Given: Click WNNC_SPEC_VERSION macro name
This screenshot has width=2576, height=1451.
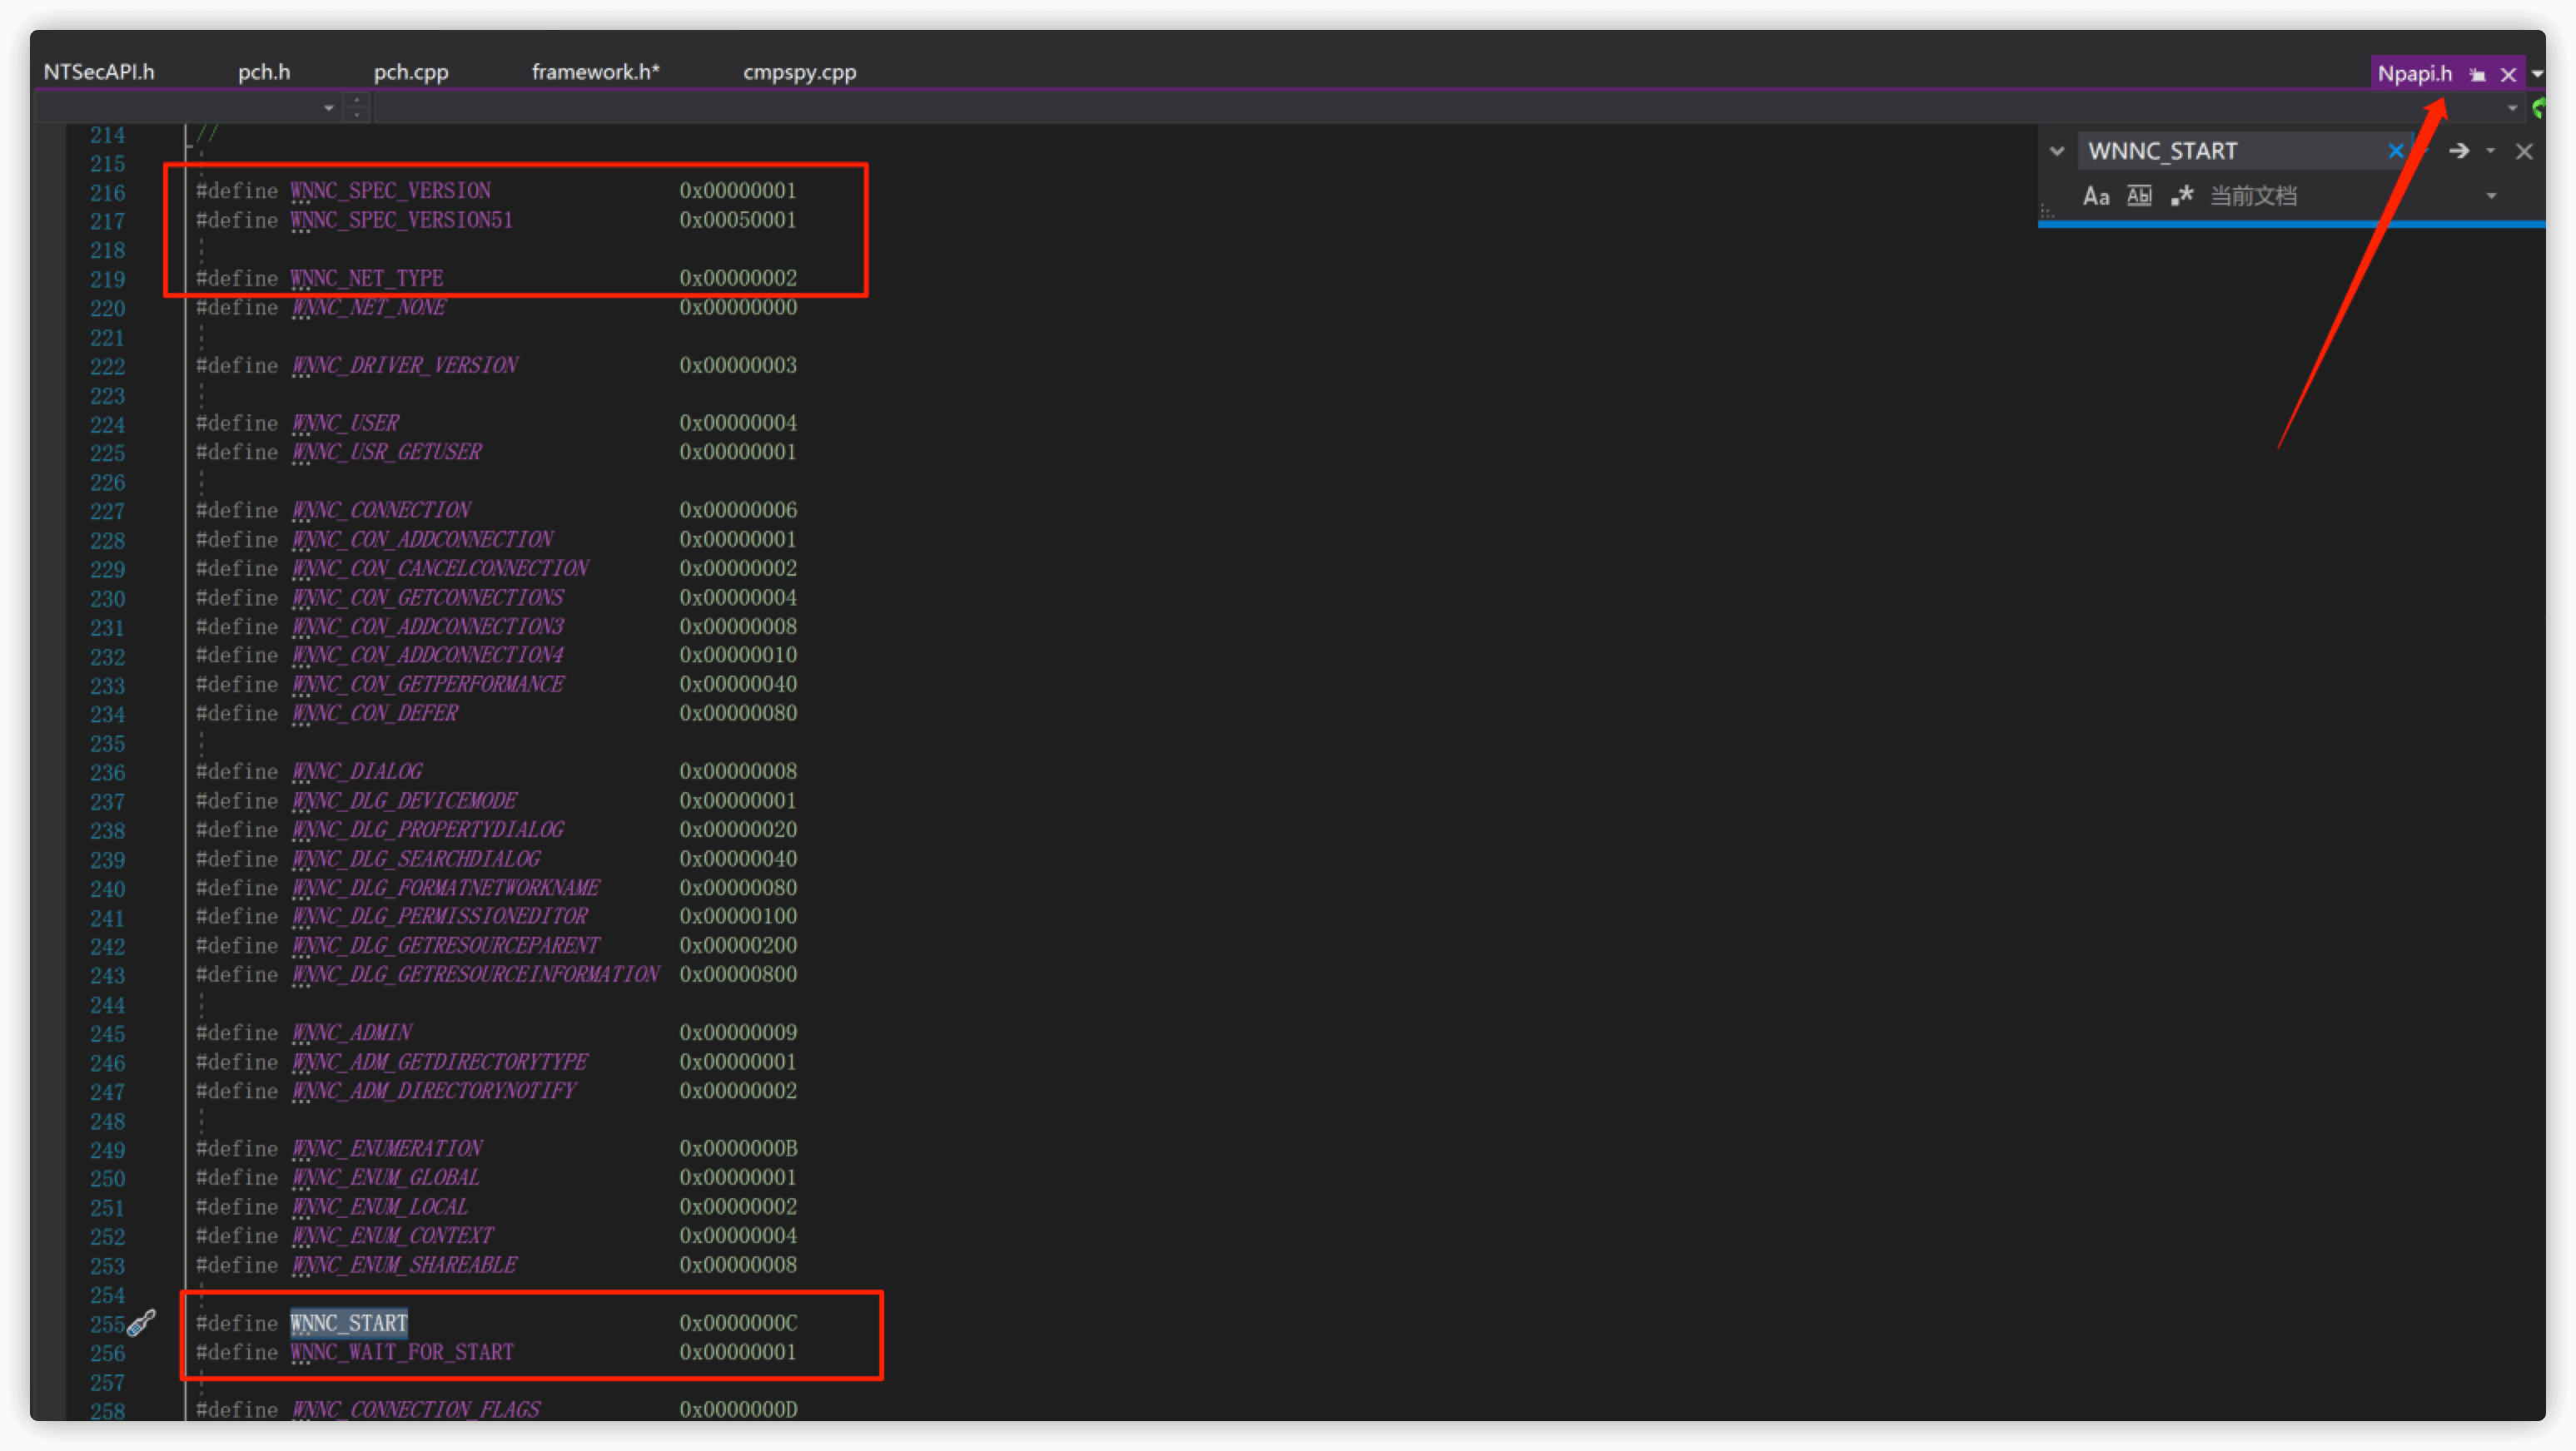Looking at the screenshot, I should coord(391,190).
